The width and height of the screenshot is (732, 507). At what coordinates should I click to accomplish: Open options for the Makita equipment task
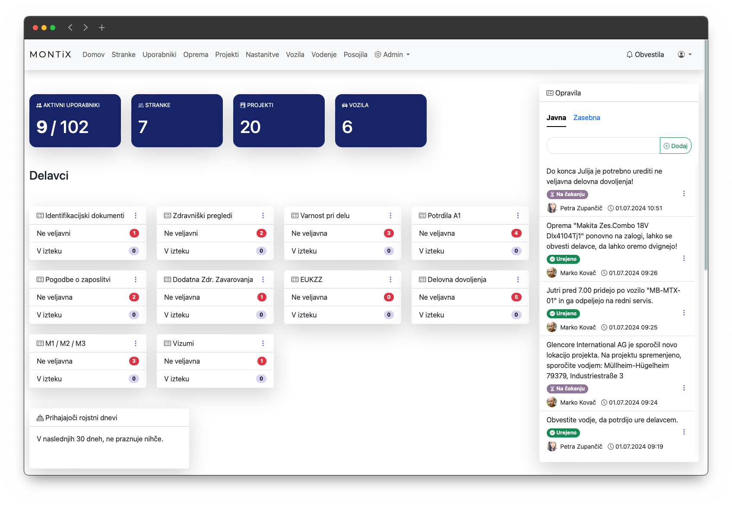pyautogui.click(x=684, y=258)
